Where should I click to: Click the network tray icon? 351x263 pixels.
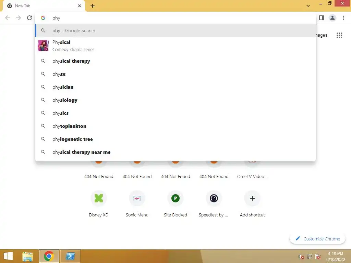tap(310, 256)
